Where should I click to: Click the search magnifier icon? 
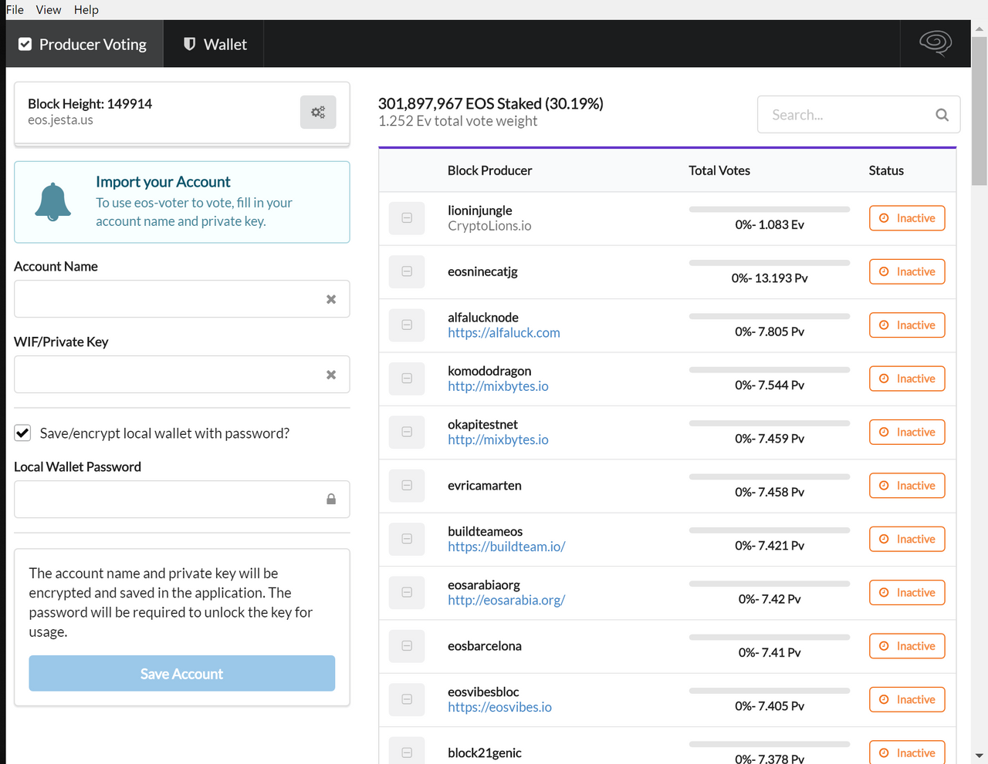click(x=942, y=115)
